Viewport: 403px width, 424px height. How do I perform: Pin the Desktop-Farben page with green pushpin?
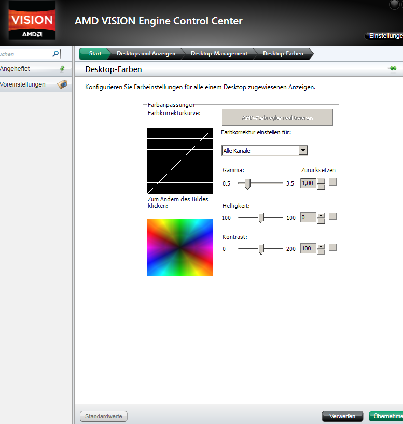pyautogui.click(x=393, y=69)
